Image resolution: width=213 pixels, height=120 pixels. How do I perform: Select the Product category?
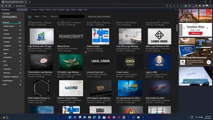[x=12, y=34]
